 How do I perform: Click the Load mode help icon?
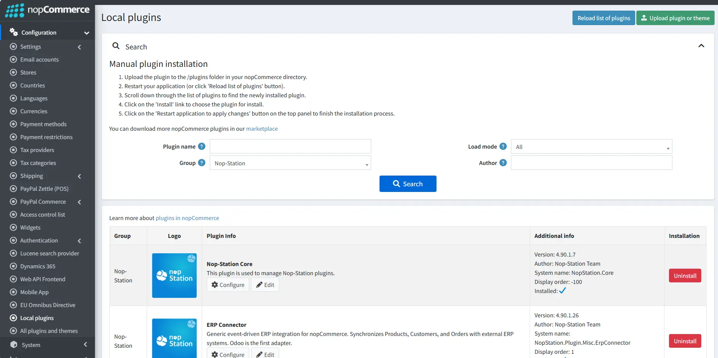503,146
